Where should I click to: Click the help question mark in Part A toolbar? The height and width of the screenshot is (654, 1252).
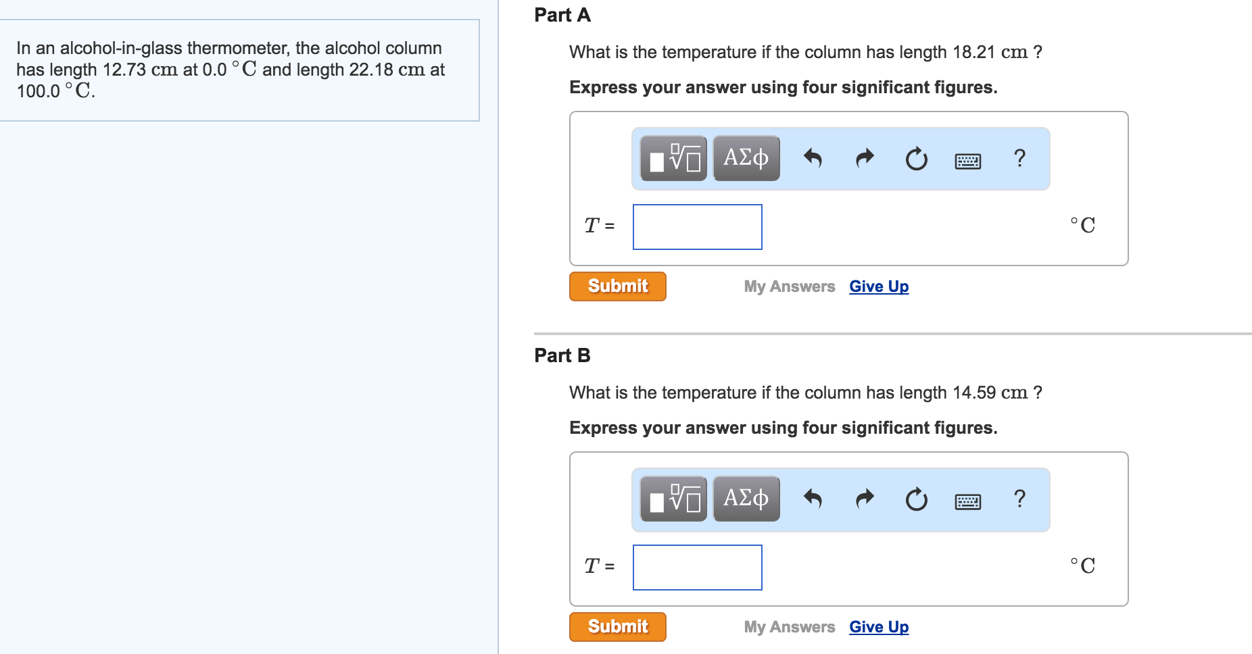[1018, 158]
